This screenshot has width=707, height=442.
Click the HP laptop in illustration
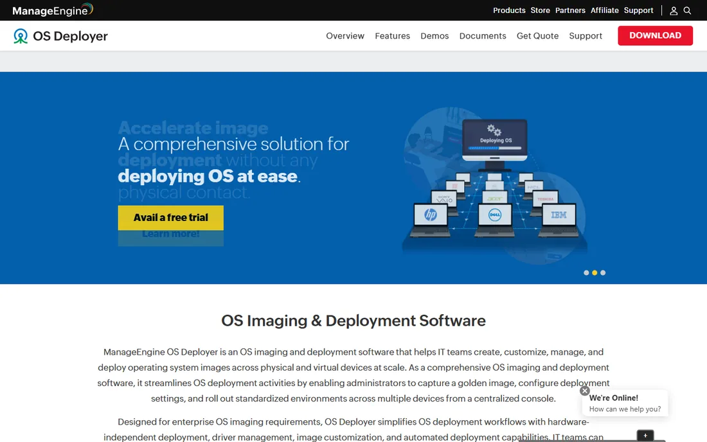pos(431,220)
